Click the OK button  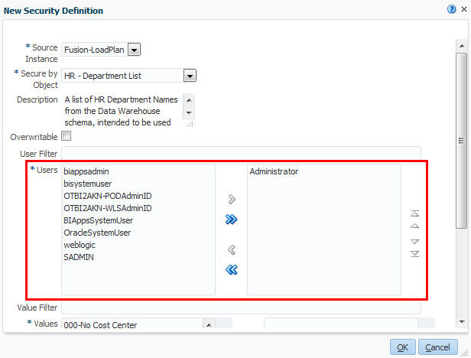tap(402, 347)
